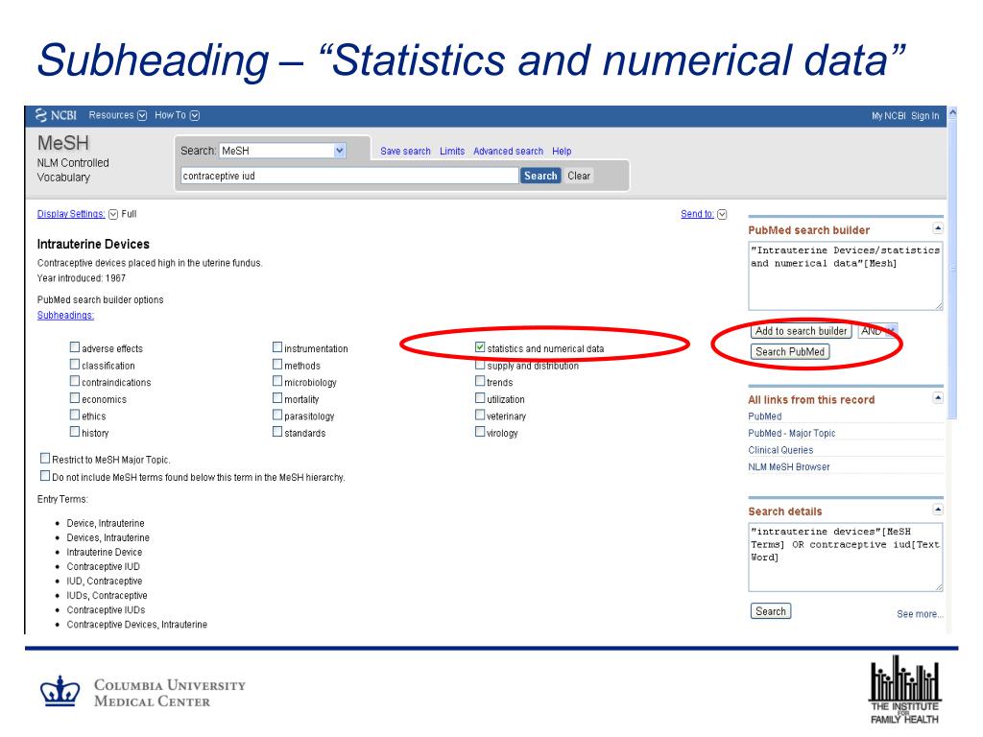983x737 pixels.
Task: Select the entry term Device, Intrauterine
Action: [x=106, y=523]
